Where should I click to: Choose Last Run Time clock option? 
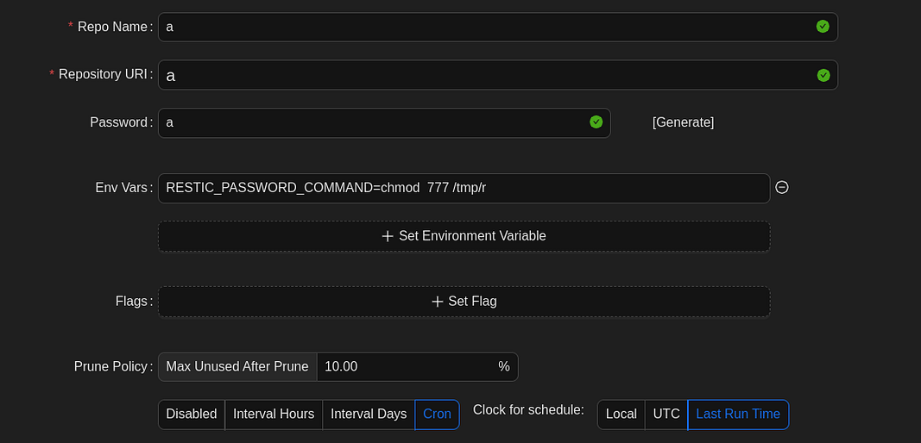click(x=738, y=415)
